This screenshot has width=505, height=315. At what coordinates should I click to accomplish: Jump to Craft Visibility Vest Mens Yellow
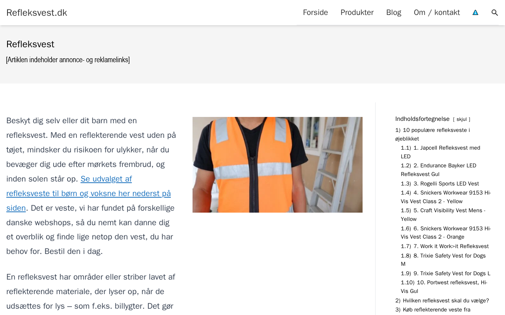[x=443, y=215]
